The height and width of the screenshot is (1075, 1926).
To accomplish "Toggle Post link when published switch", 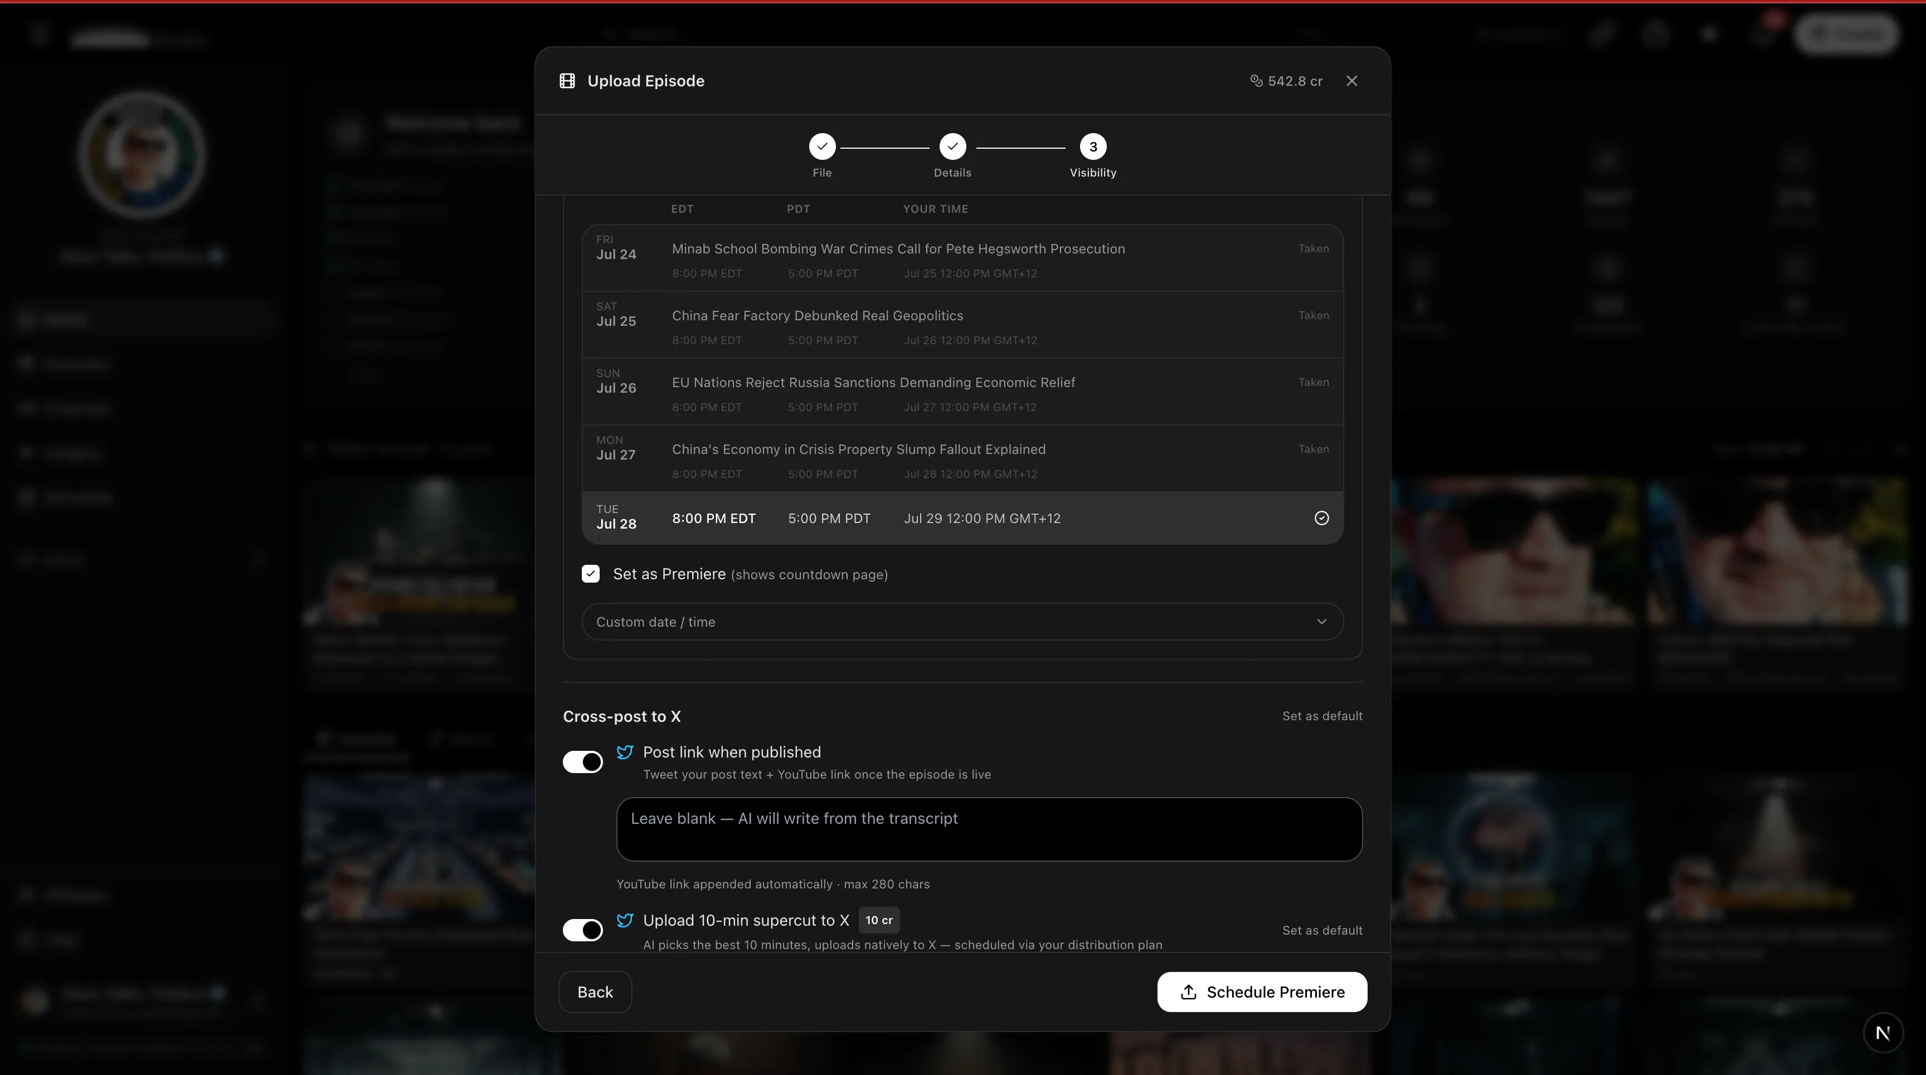I will pos(582,761).
